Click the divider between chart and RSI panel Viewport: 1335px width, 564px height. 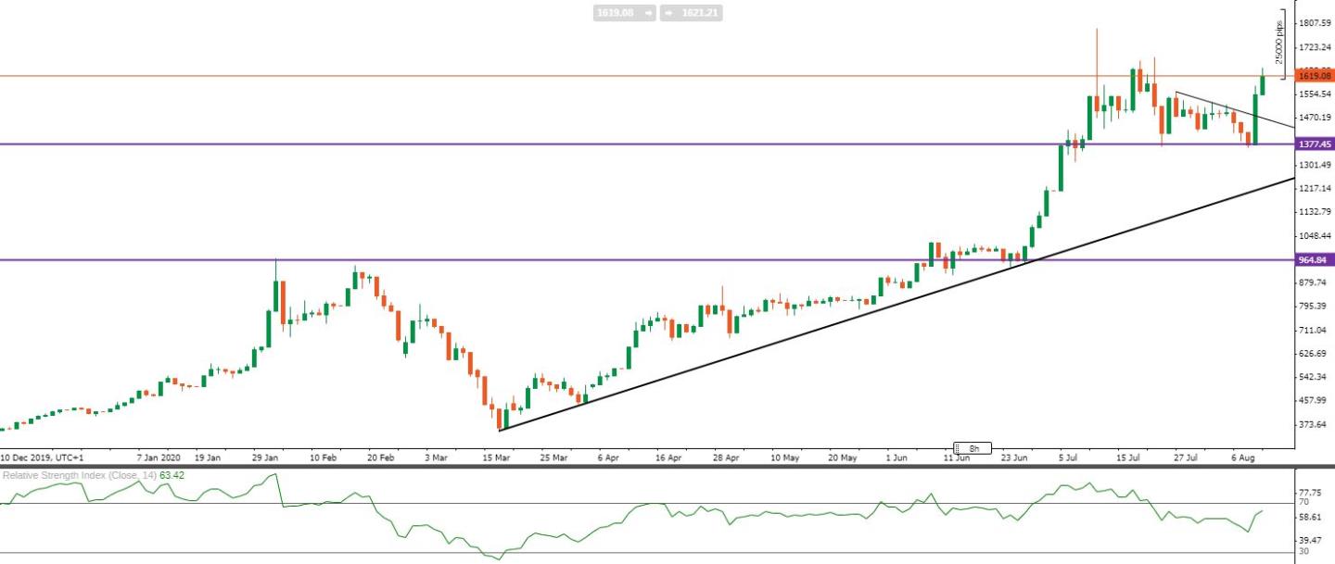pos(667,466)
